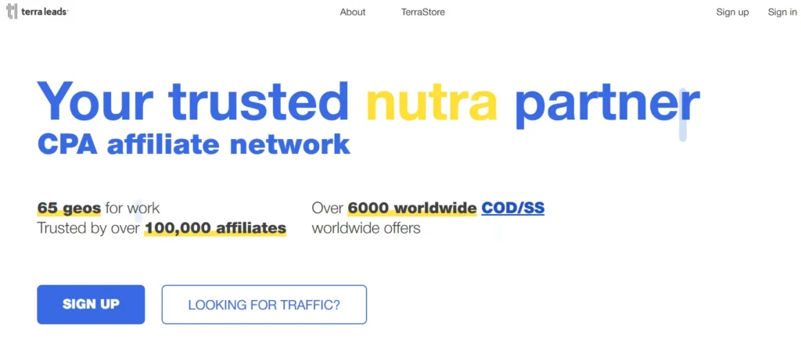
Task: Click the "worldwide offers" text line
Action: click(x=366, y=228)
